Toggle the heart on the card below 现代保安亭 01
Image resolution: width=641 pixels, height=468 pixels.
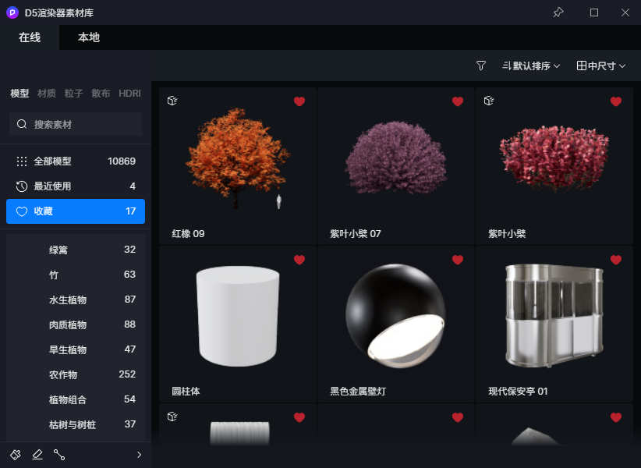point(615,417)
